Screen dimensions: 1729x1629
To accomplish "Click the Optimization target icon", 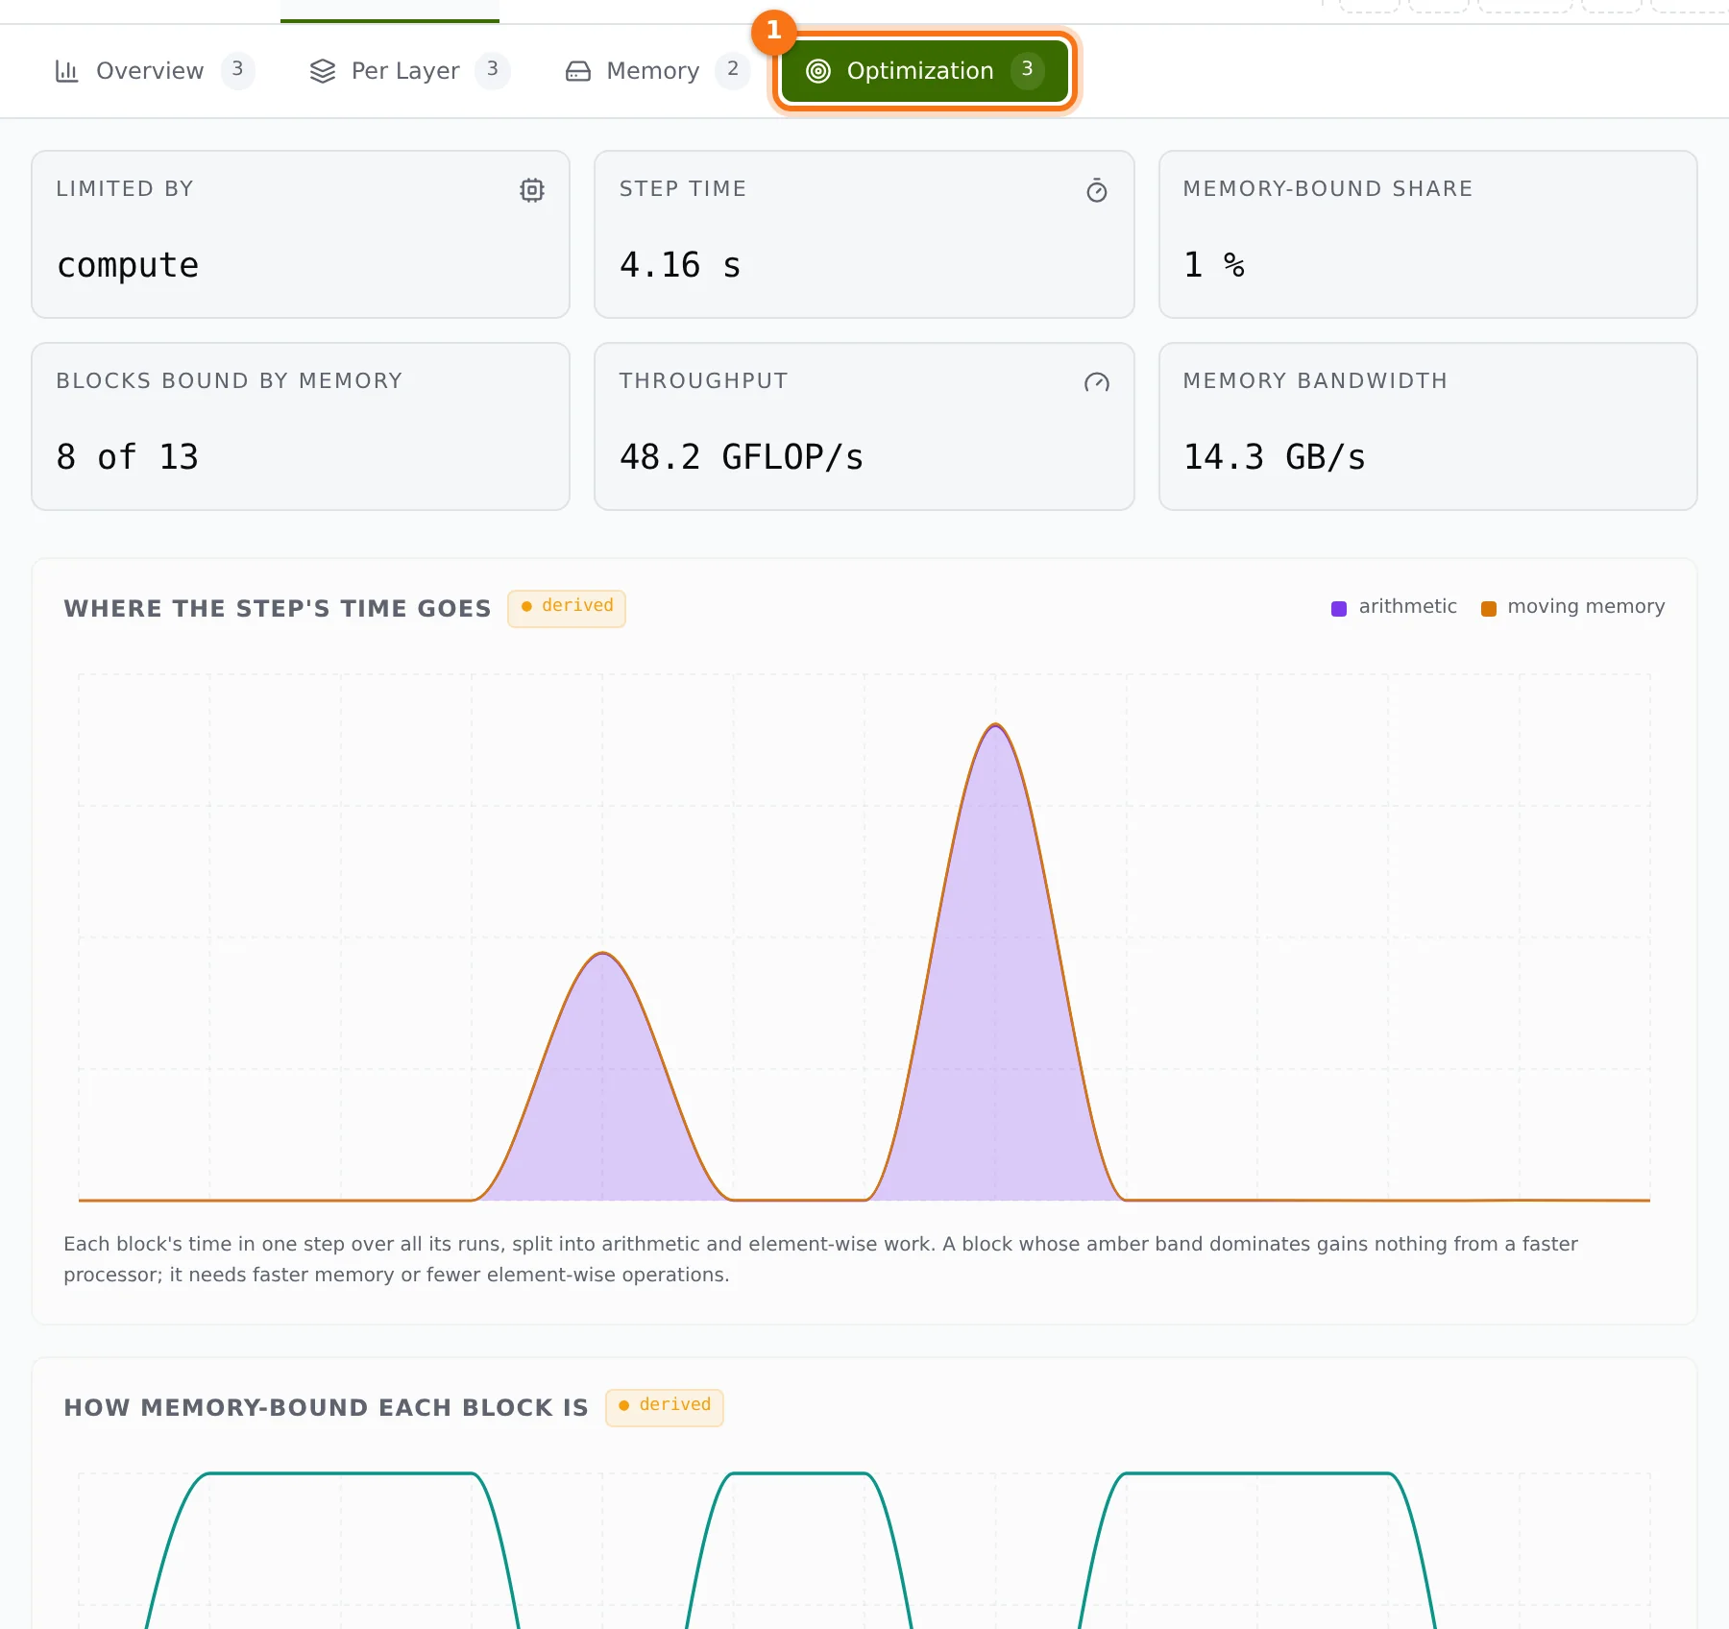I will coord(818,71).
